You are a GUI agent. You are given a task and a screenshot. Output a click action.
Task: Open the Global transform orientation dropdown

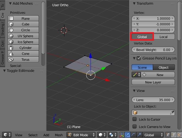(153, 135)
